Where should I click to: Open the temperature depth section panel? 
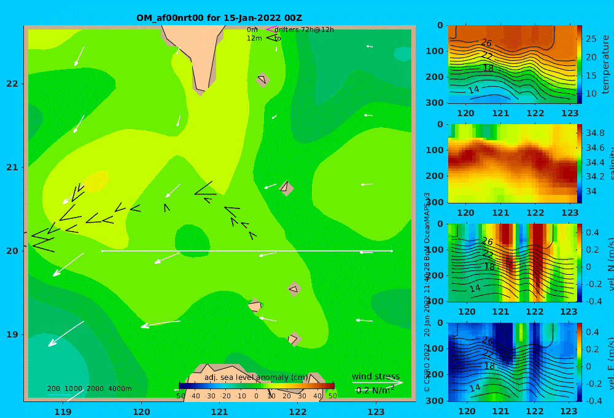tap(512, 65)
